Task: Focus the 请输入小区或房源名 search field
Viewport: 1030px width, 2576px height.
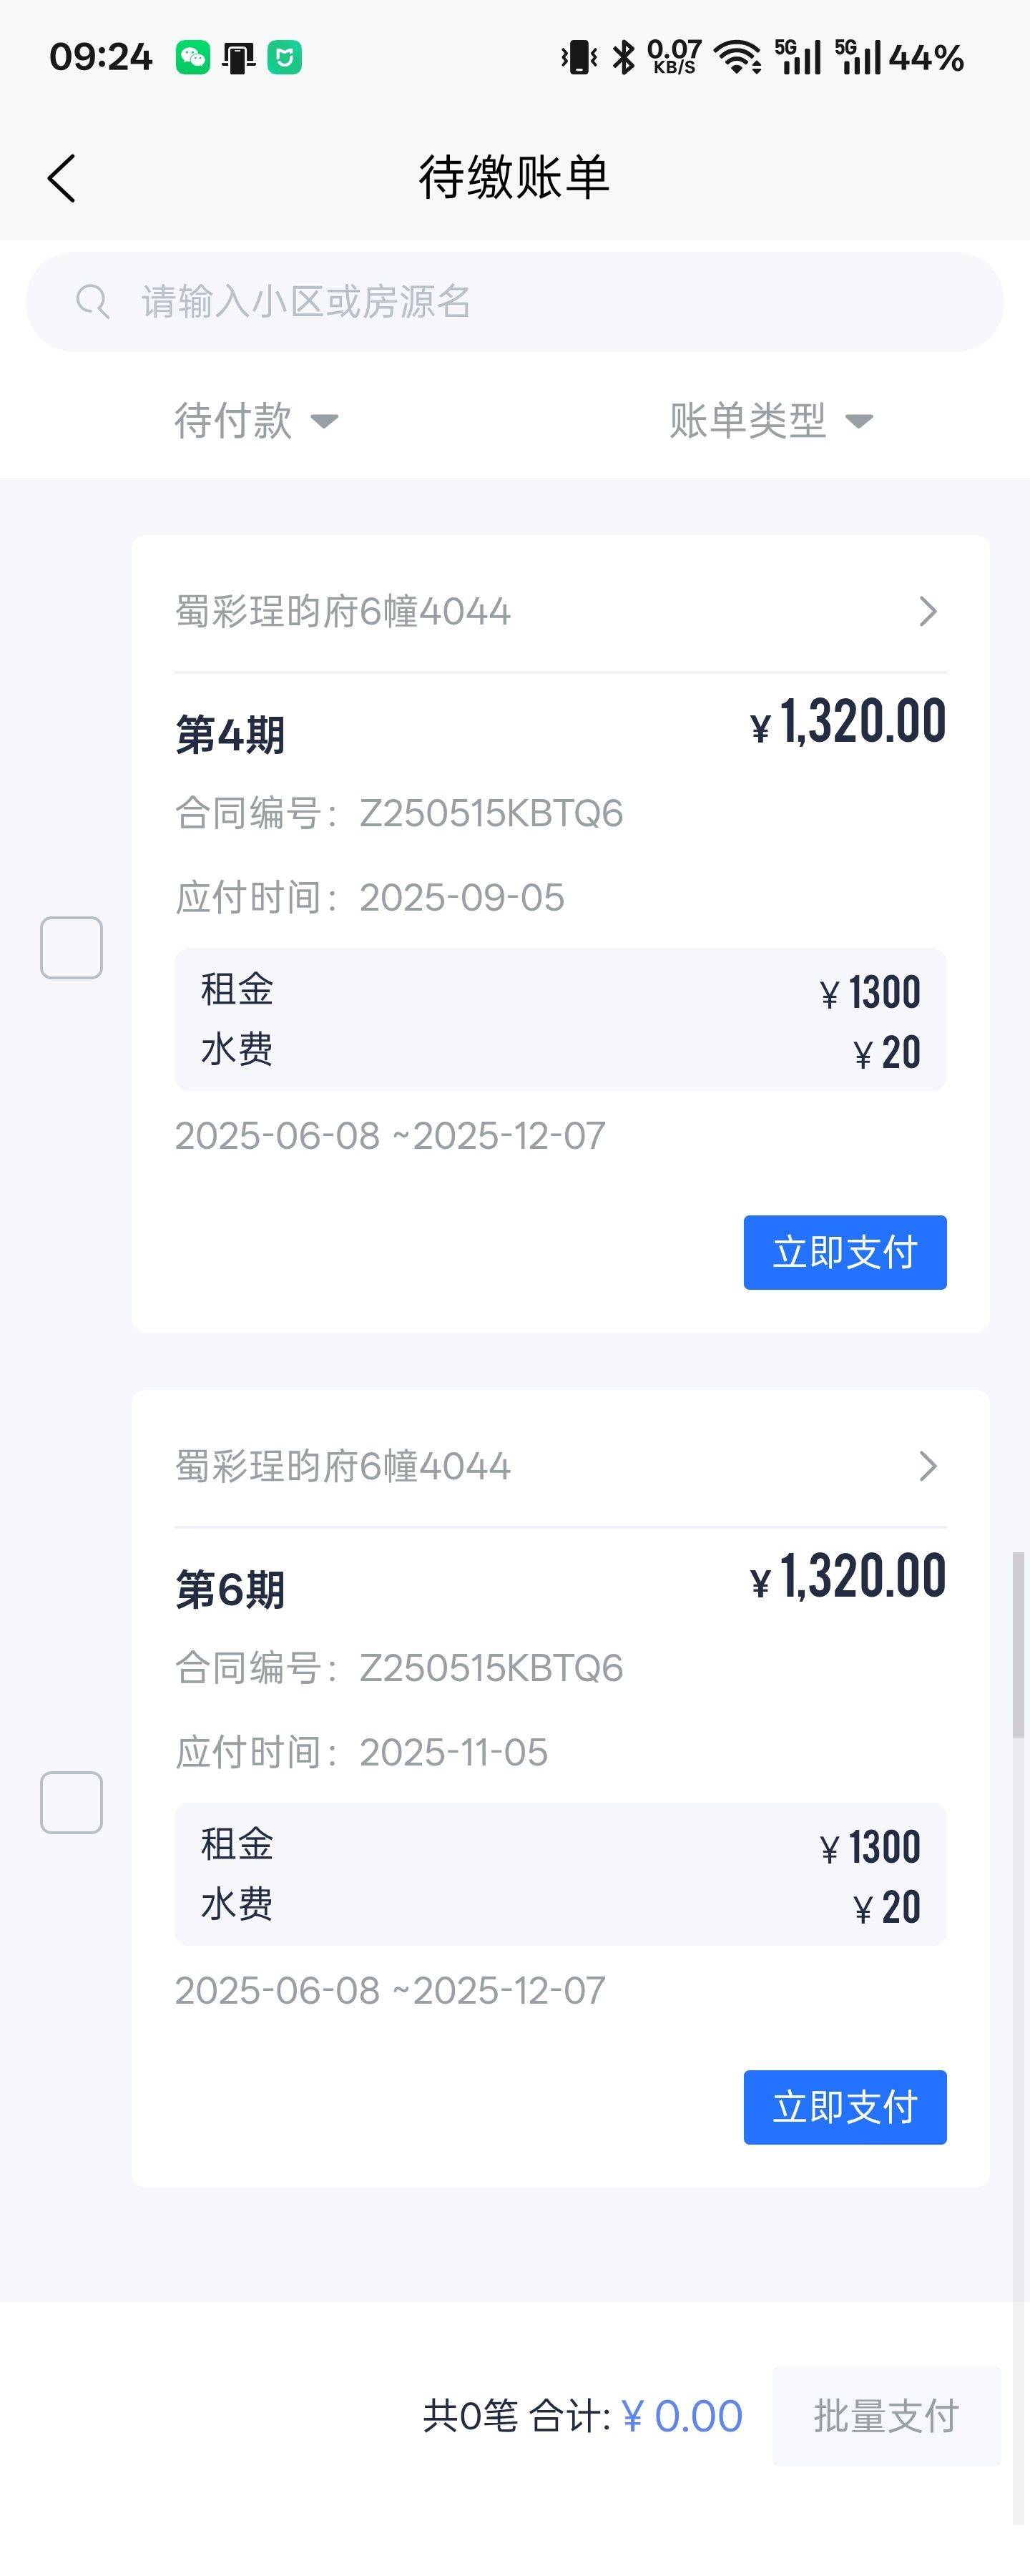Action: tap(515, 301)
